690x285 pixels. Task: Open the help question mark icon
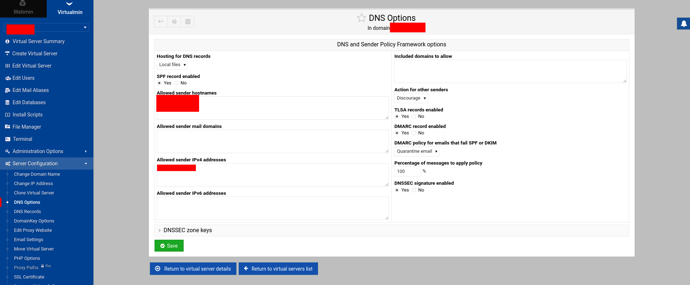click(174, 22)
